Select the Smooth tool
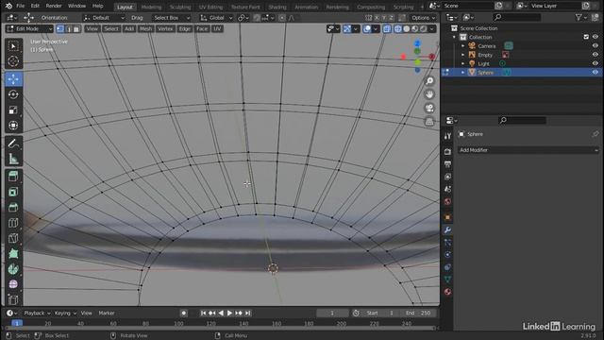Screen dimensions: 604x340 (13, 284)
